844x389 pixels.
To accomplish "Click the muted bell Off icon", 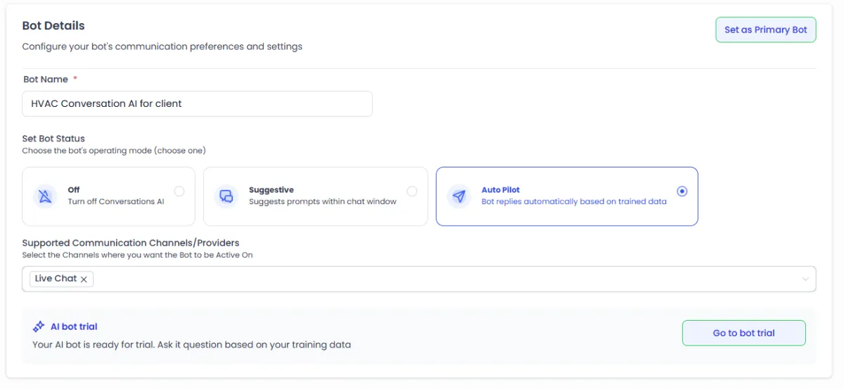I will tap(45, 196).
